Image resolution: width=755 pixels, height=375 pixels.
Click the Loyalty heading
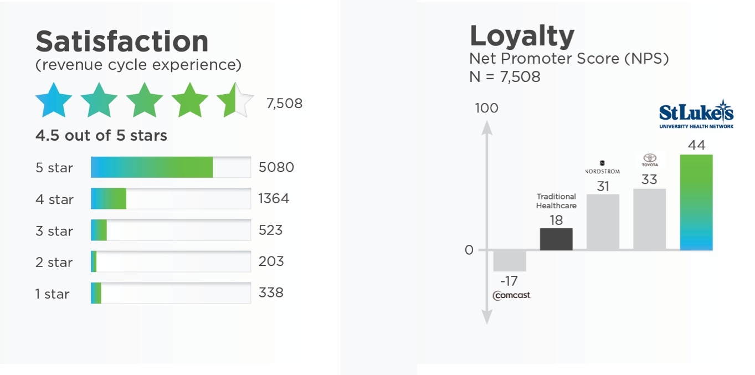click(x=522, y=36)
